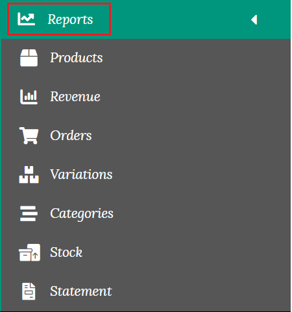This screenshot has width=292, height=312.
Task: Click the Orders shopping cart icon
Action: [29, 136]
